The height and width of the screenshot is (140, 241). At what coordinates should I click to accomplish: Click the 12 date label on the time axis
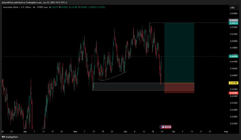point(144,132)
